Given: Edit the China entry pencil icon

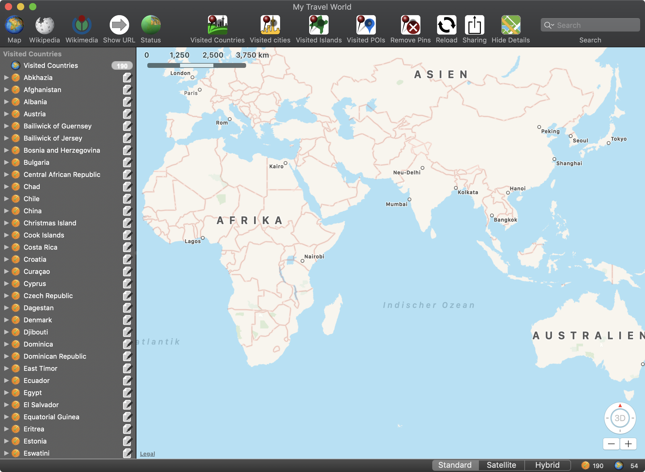Looking at the screenshot, I should (x=128, y=211).
